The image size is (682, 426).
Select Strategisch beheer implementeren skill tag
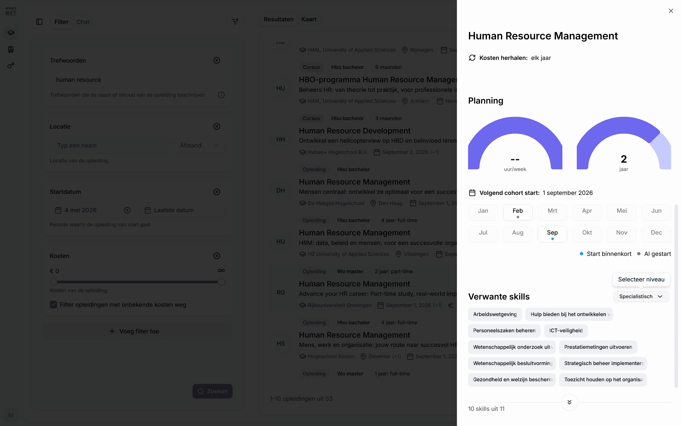(x=603, y=363)
